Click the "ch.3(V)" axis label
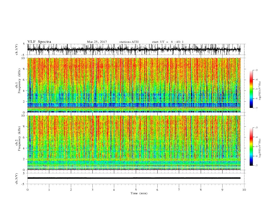The width and height of the screenshot is (275, 213). (x=17, y=179)
